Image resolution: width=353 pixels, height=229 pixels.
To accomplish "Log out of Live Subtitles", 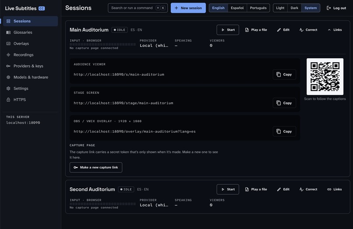I will click(x=336, y=8).
